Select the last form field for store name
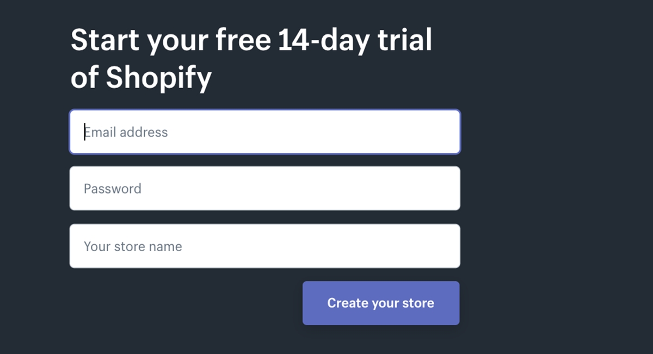 click(x=264, y=246)
